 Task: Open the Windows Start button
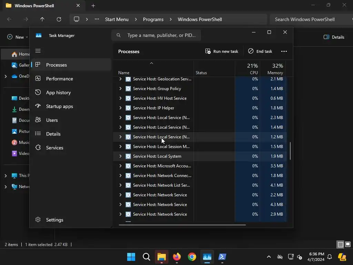(131, 257)
